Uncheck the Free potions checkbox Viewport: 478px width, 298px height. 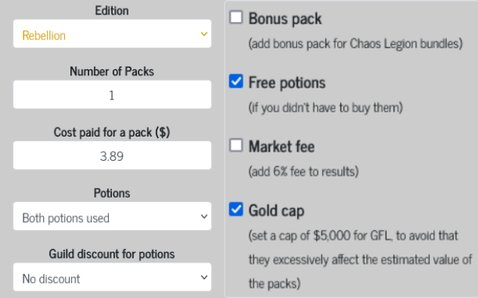(236, 81)
